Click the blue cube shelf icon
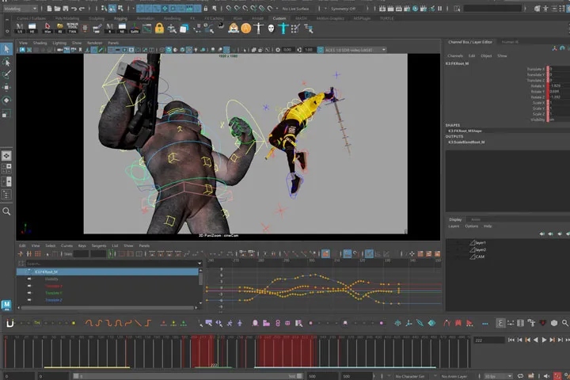 click(184, 28)
